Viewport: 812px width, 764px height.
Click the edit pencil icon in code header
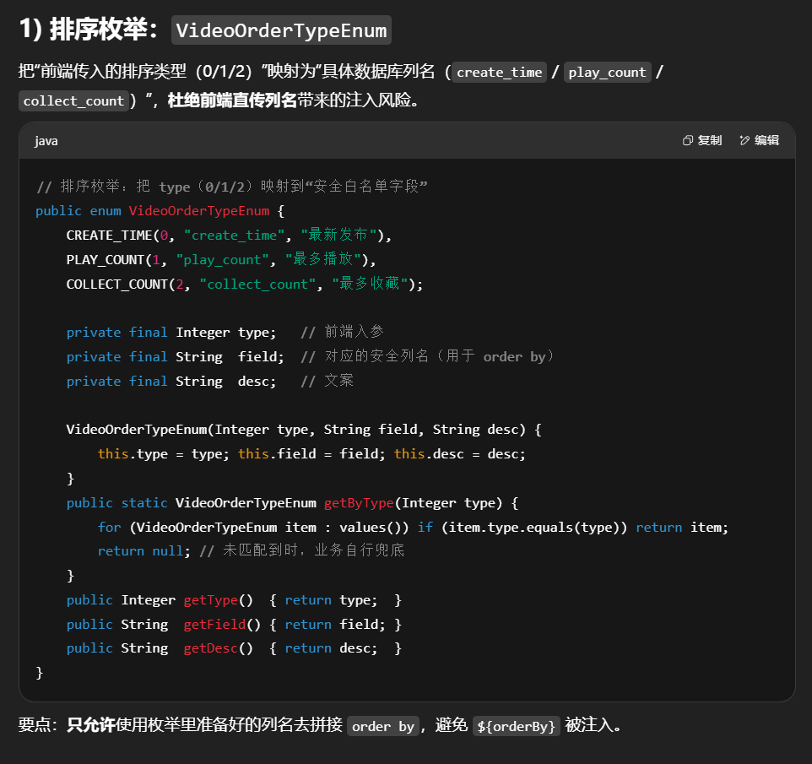[x=744, y=141]
